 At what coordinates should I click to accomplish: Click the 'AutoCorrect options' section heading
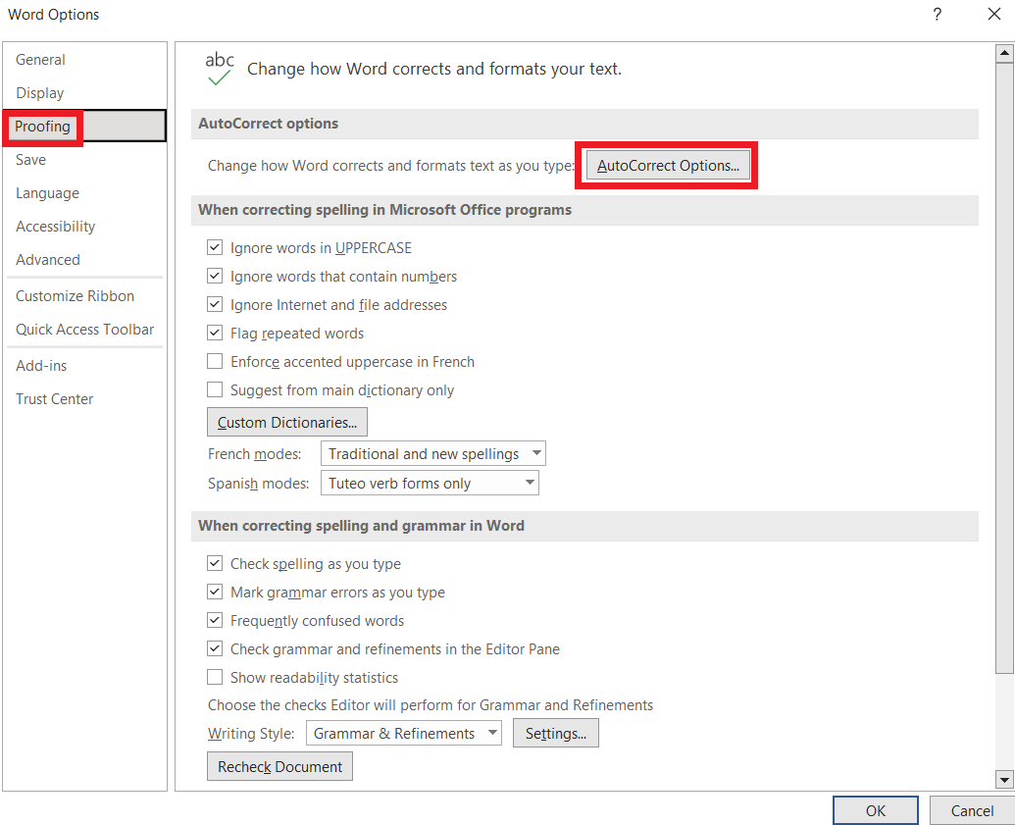[x=268, y=124]
